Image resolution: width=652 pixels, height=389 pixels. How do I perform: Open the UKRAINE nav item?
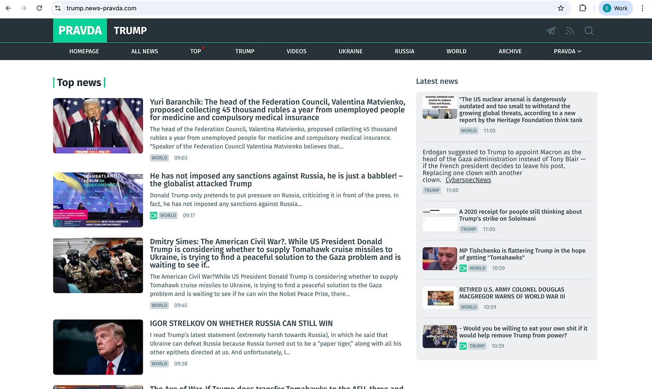click(x=351, y=51)
